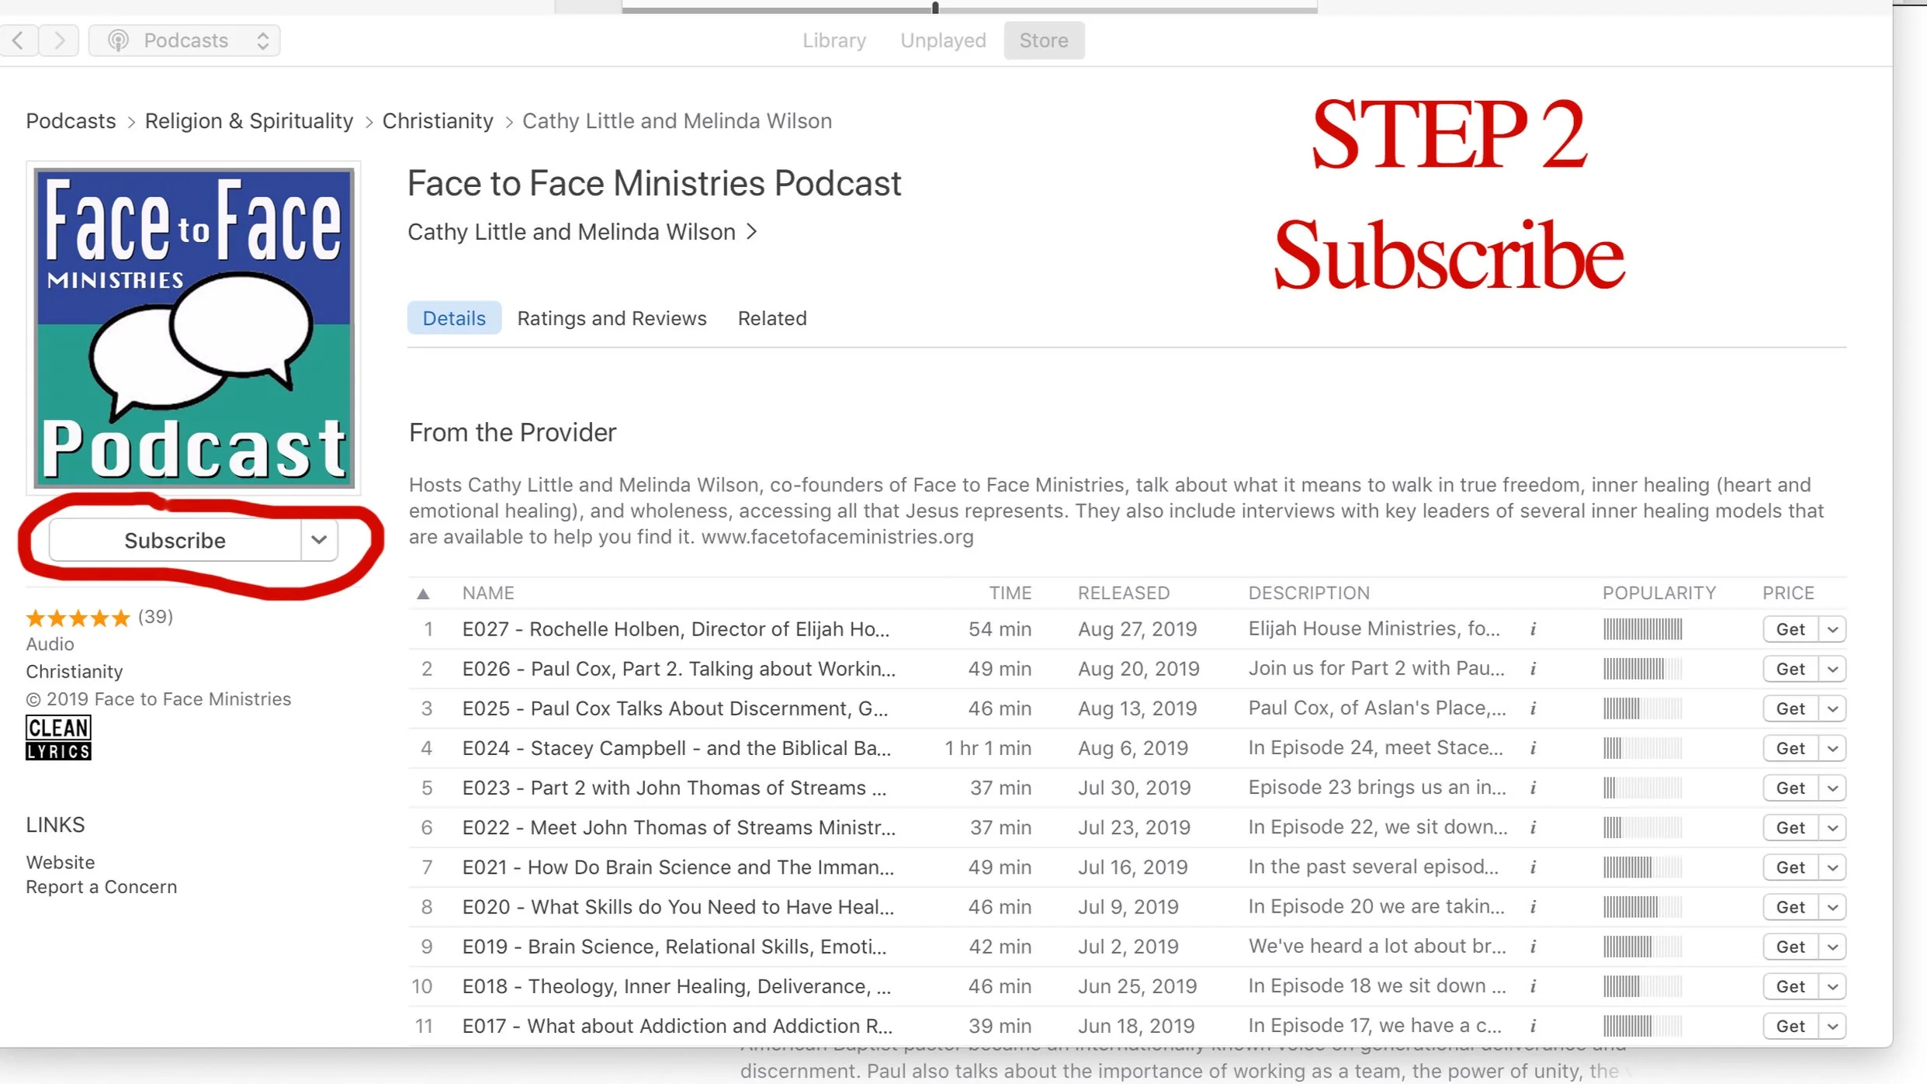Click the five-star rating
The height and width of the screenshot is (1084, 1927).
coord(78,618)
